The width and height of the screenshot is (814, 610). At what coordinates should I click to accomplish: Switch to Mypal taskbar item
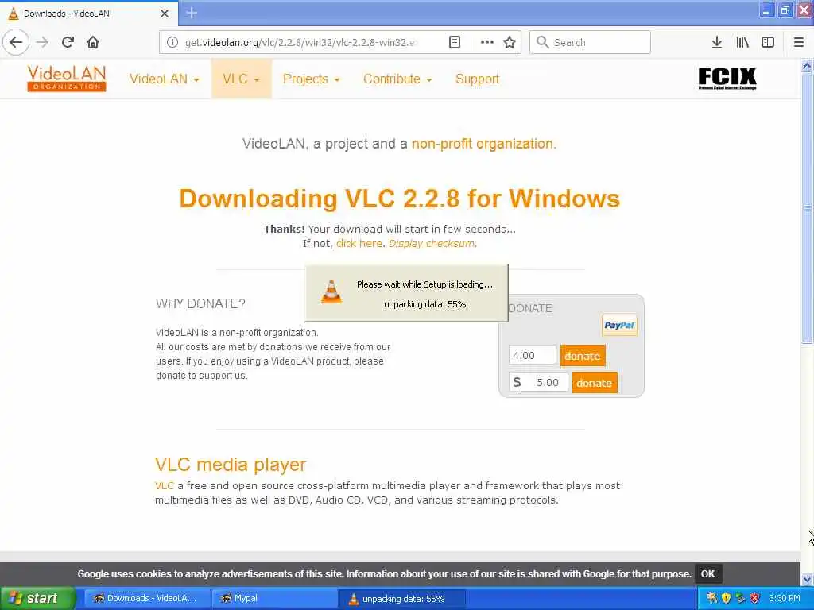tap(273, 598)
